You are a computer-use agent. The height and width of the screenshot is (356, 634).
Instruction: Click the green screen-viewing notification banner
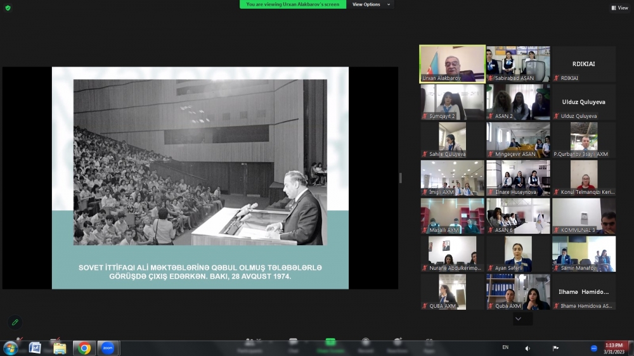(293, 4)
